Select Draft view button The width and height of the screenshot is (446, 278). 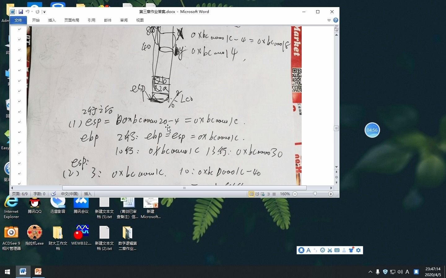274,194
